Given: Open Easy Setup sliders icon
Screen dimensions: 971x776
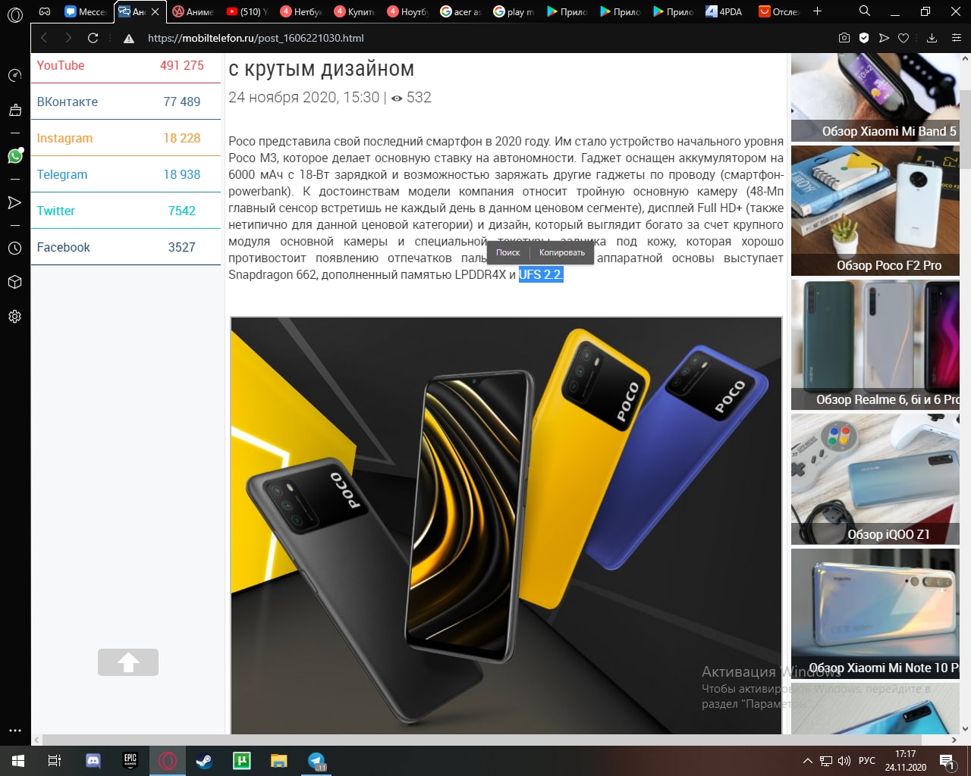Looking at the screenshot, I should click(x=957, y=38).
